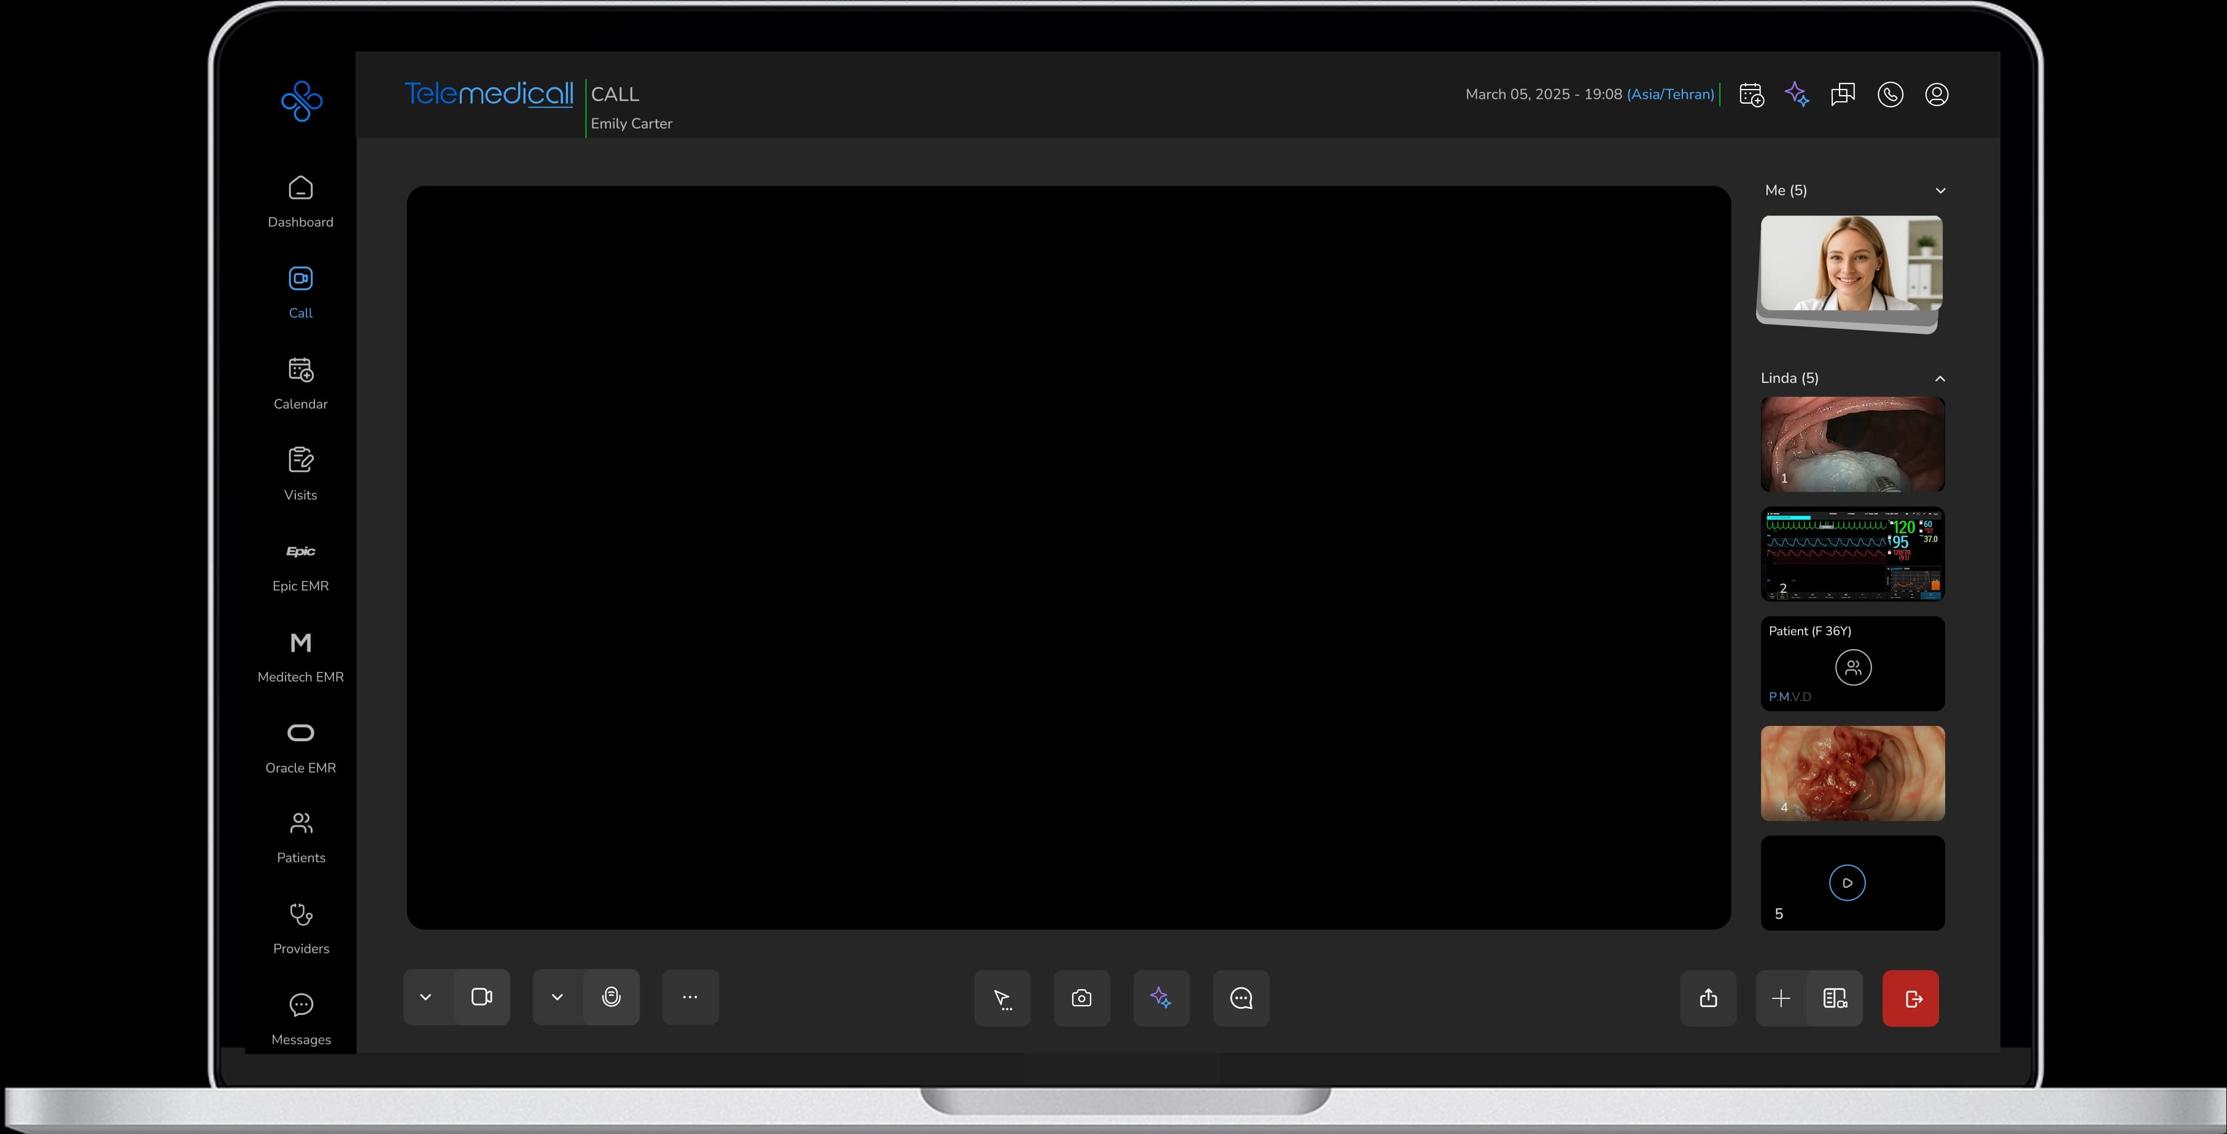Add a participant with the plus button
Screen dimensions: 2227x1134
1781,998
